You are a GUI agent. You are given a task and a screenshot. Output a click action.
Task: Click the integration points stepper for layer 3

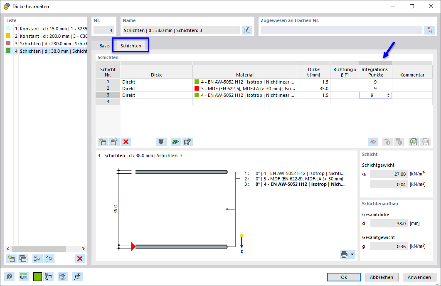click(x=388, y=95)
